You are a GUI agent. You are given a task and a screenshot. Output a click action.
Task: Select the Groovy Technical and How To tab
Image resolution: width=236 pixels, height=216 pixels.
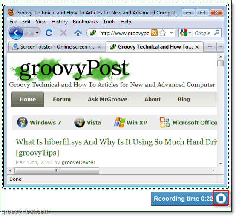(x=155, y=47)
